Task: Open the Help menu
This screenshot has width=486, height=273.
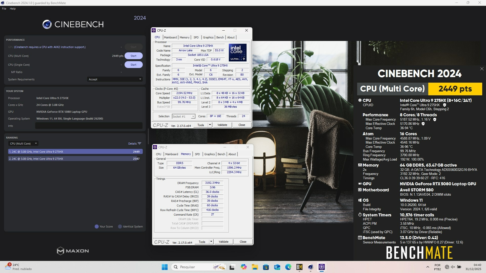Action: tap(13, 9)
